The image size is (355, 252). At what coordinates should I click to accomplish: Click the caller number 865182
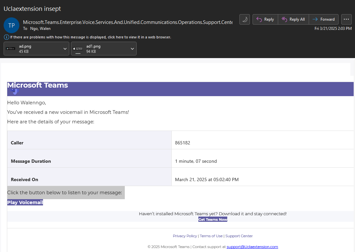(183, 143)
